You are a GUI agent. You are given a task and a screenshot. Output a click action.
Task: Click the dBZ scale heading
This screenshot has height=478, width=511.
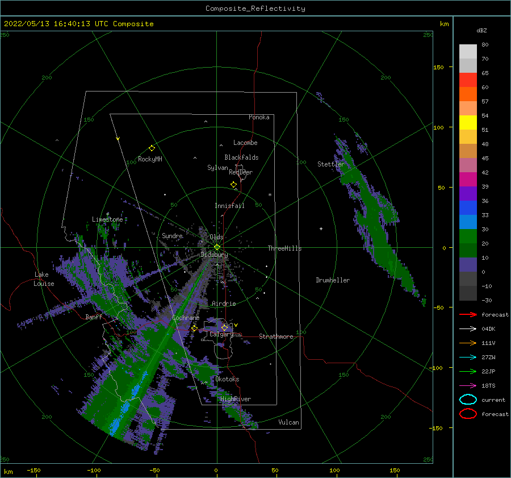click(x=481, y=30)
